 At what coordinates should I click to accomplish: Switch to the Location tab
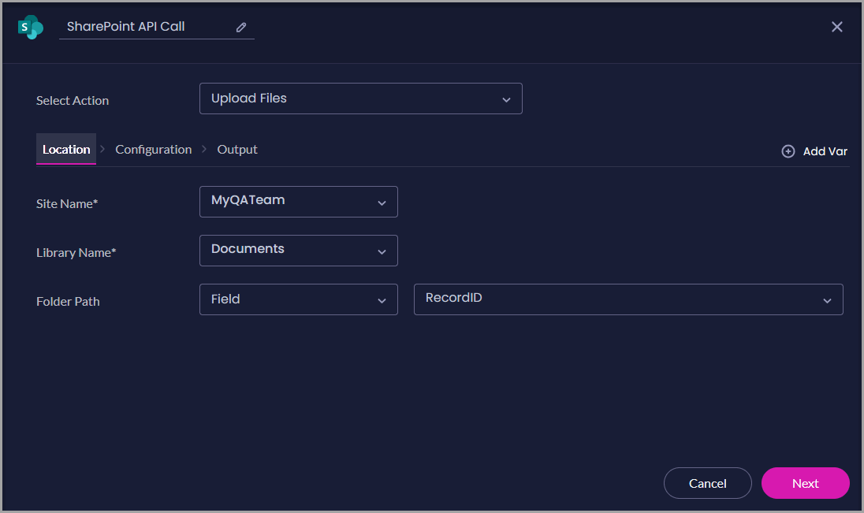coord(66,149)
